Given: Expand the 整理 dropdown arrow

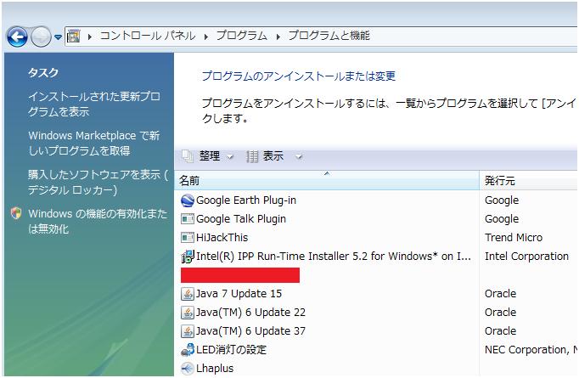Looking at the screenshot, I should coord(230,157).
